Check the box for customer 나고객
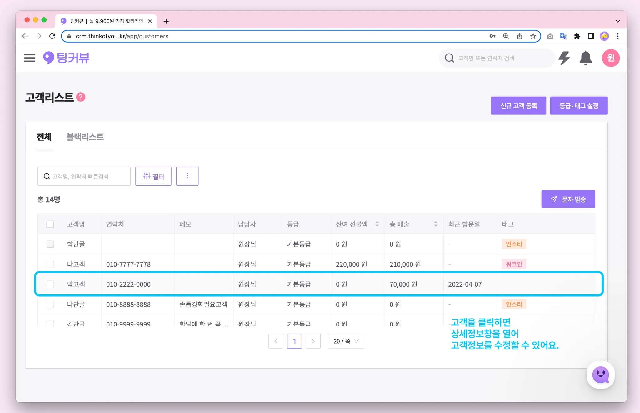 point(50,264)
